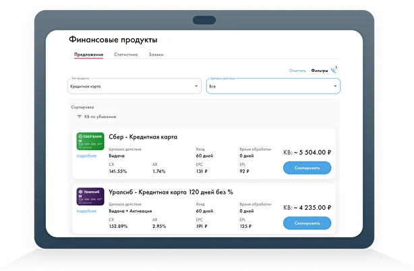Select the КВ value ~ 4 235.00 ₽
The height and width of the screenshot is (271, 414).
click(x=312, y=208)
